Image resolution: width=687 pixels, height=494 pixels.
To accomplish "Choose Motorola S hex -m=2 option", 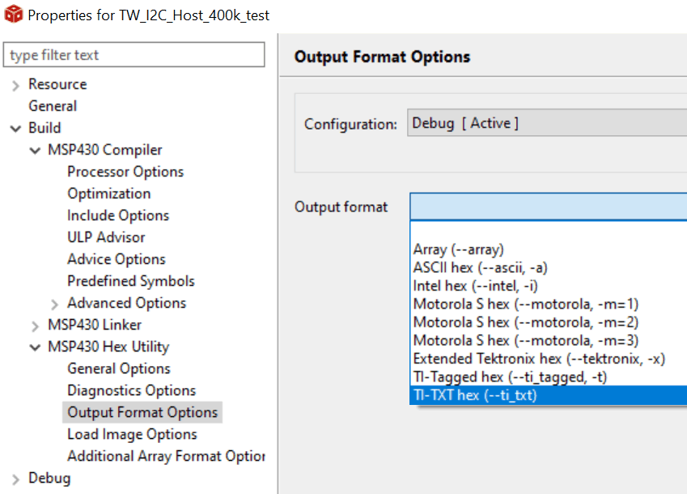I will pyautogui.click(x=526, y=322).
